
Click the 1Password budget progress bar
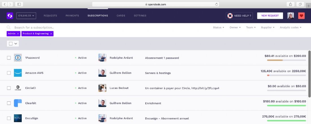coord(286,60)
